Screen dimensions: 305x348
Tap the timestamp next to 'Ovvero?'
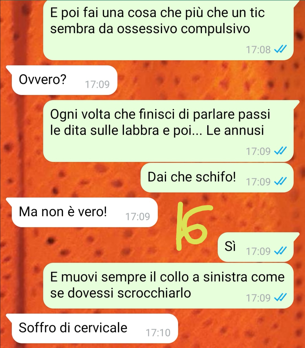click(x=97, y=84)
